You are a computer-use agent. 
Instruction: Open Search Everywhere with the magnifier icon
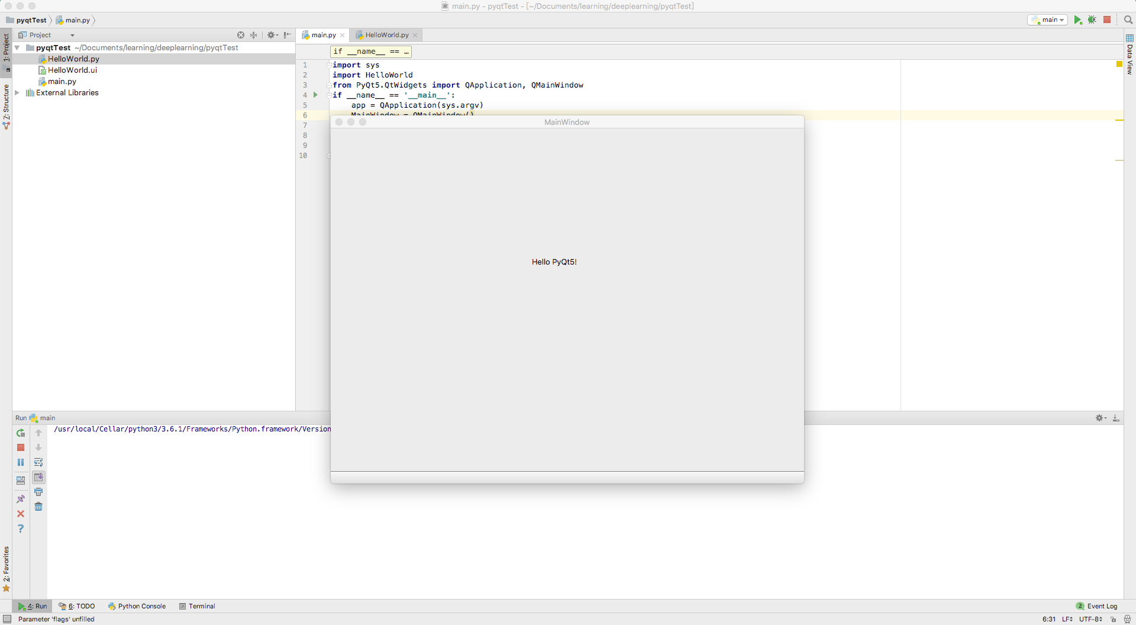1128,20
